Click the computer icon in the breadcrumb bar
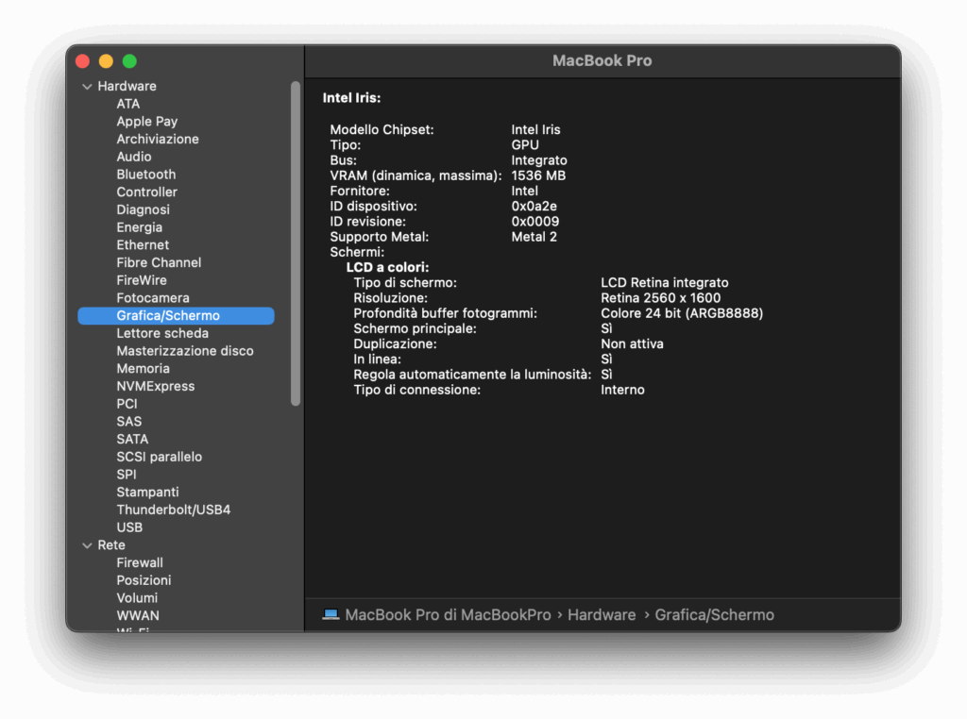 point(331,614)
